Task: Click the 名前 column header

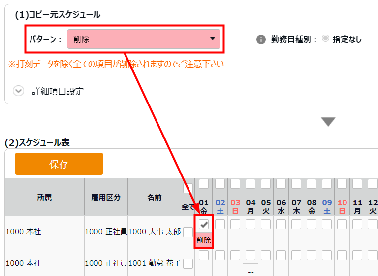Action: 155,197
